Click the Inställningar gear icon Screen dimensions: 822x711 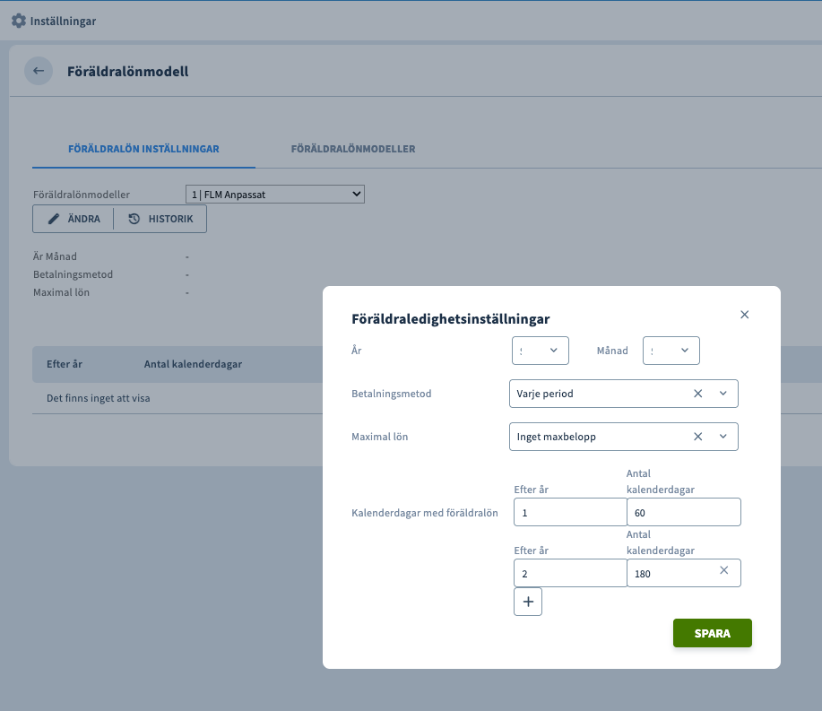(x=18, y=21)
